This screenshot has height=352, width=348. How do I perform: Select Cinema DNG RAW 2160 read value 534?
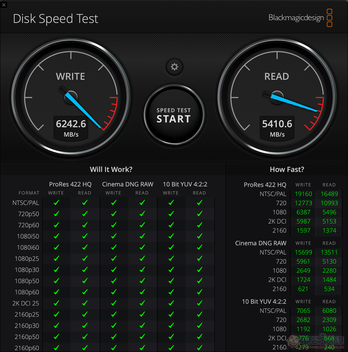(x=329, y=289)
